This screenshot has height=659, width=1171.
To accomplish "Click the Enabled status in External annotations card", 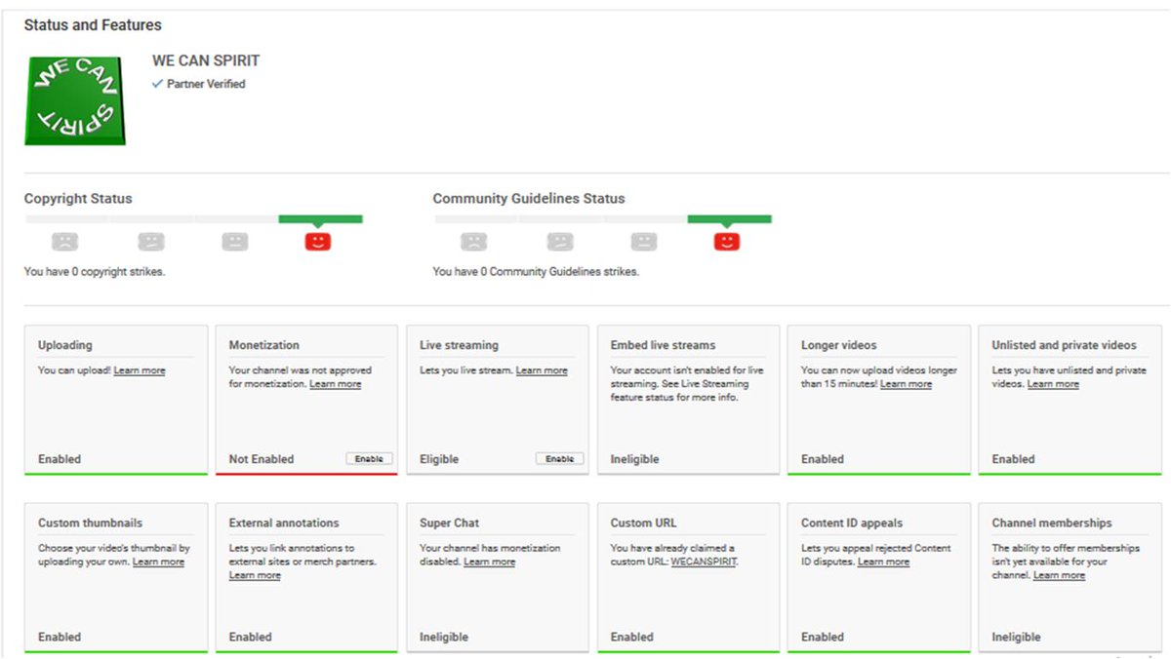I will [x=251, y=637].
